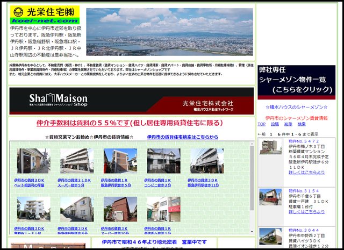
Task: Open photo of 1R 阪急伊丹駅徒歩5分 building
Action: pos(120,161)
